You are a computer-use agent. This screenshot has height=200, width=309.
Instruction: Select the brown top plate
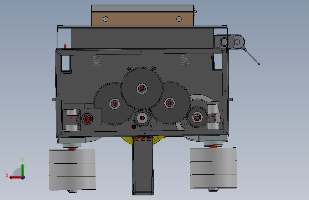[142, 19]
